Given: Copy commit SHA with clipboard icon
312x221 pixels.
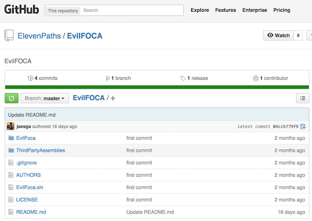Looking at the screenshot, I should pyautogui.click(x=303, y=127).
